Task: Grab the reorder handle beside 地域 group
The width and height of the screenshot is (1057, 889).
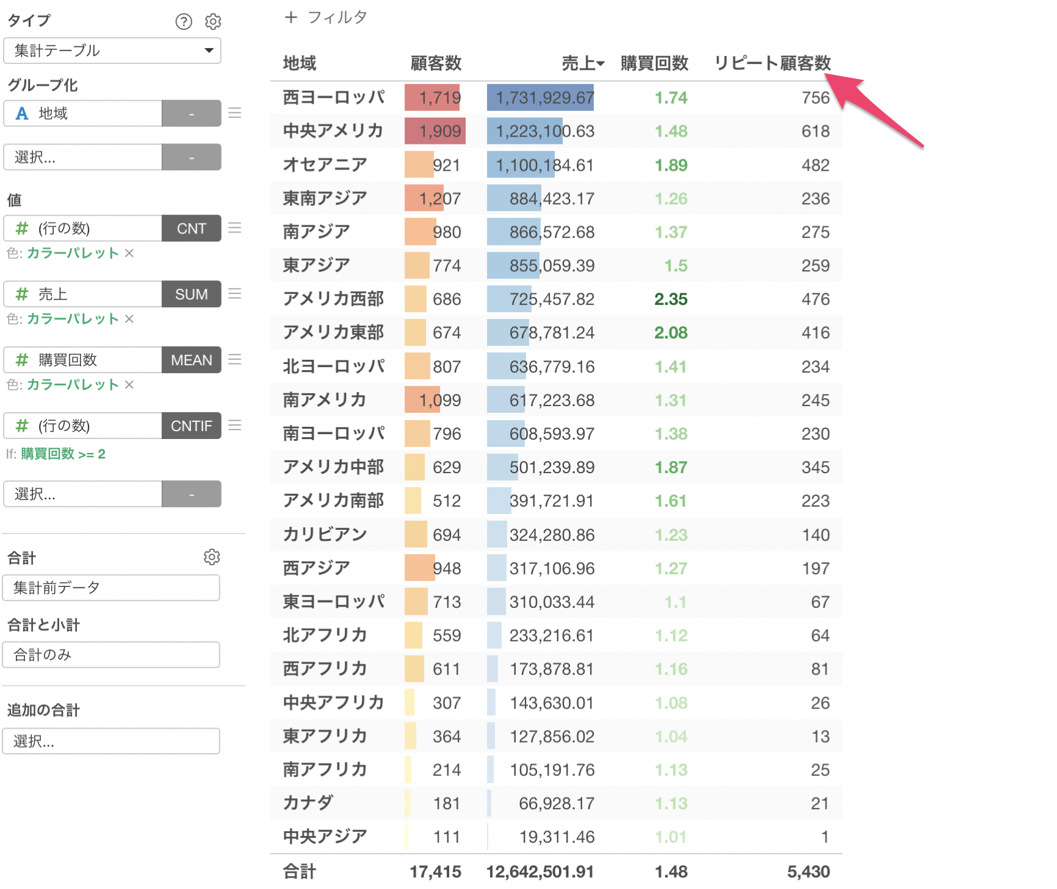Action: [x=235, y=113]
